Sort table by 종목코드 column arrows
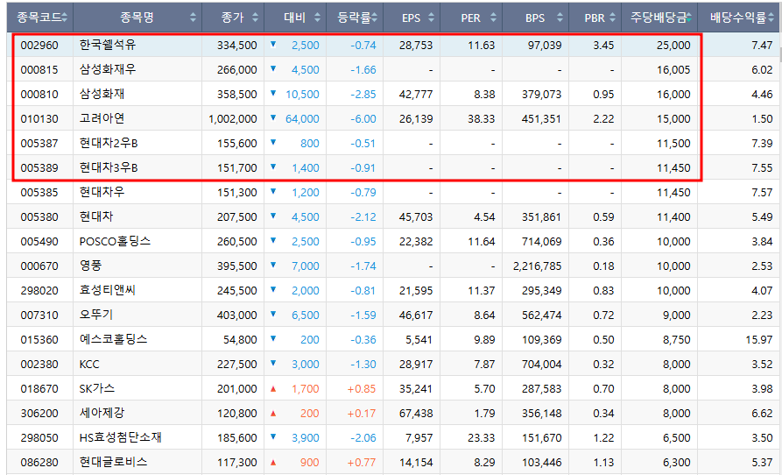This screenshot has width=782, height=475. 65,18
